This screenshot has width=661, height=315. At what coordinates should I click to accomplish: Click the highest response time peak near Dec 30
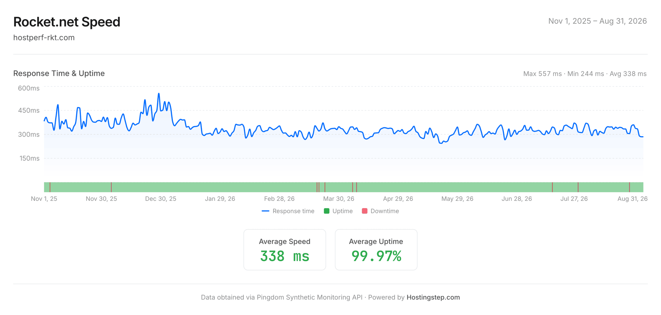tap(159, 94)
